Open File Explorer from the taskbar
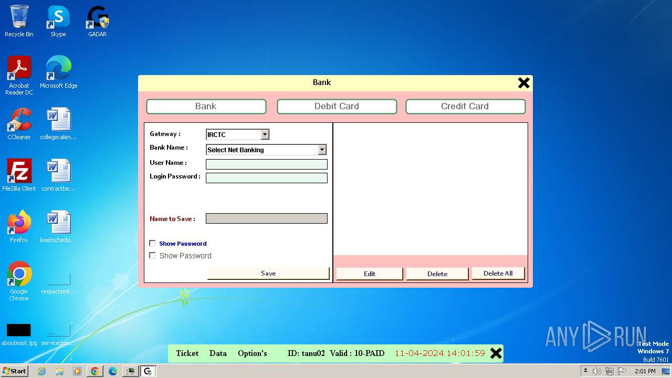 [59, 371]
